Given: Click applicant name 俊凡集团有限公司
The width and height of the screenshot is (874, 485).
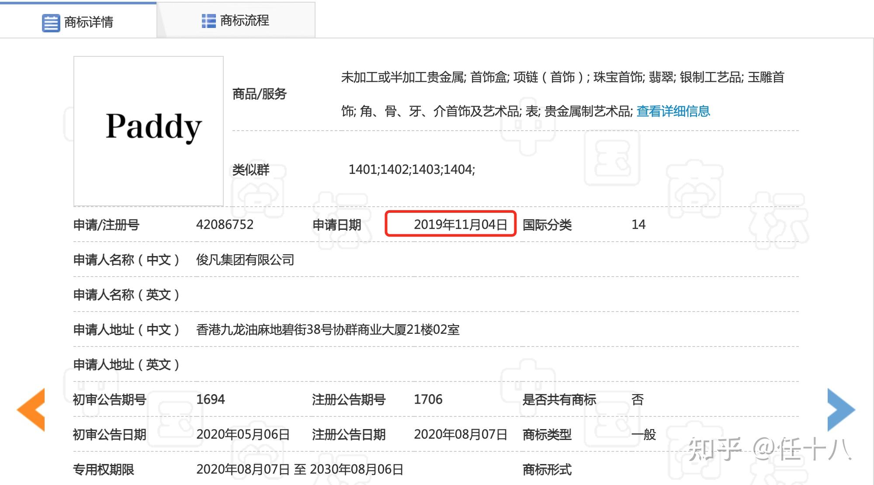Looking at the screenshot, I should (x=245, y=260).
